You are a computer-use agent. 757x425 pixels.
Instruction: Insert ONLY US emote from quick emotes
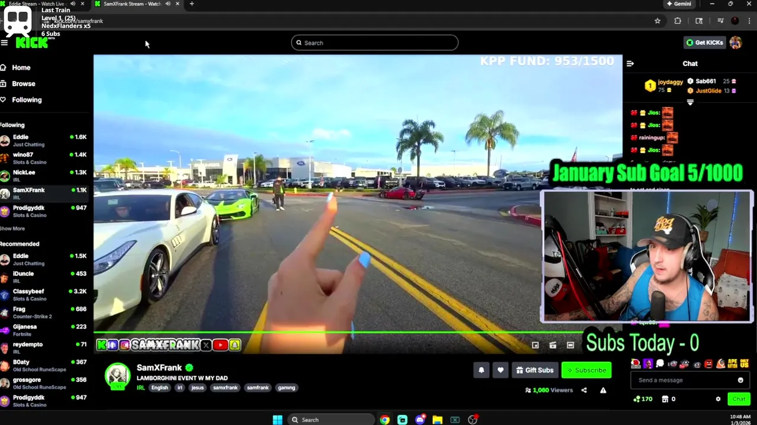(x=744, y=364)
